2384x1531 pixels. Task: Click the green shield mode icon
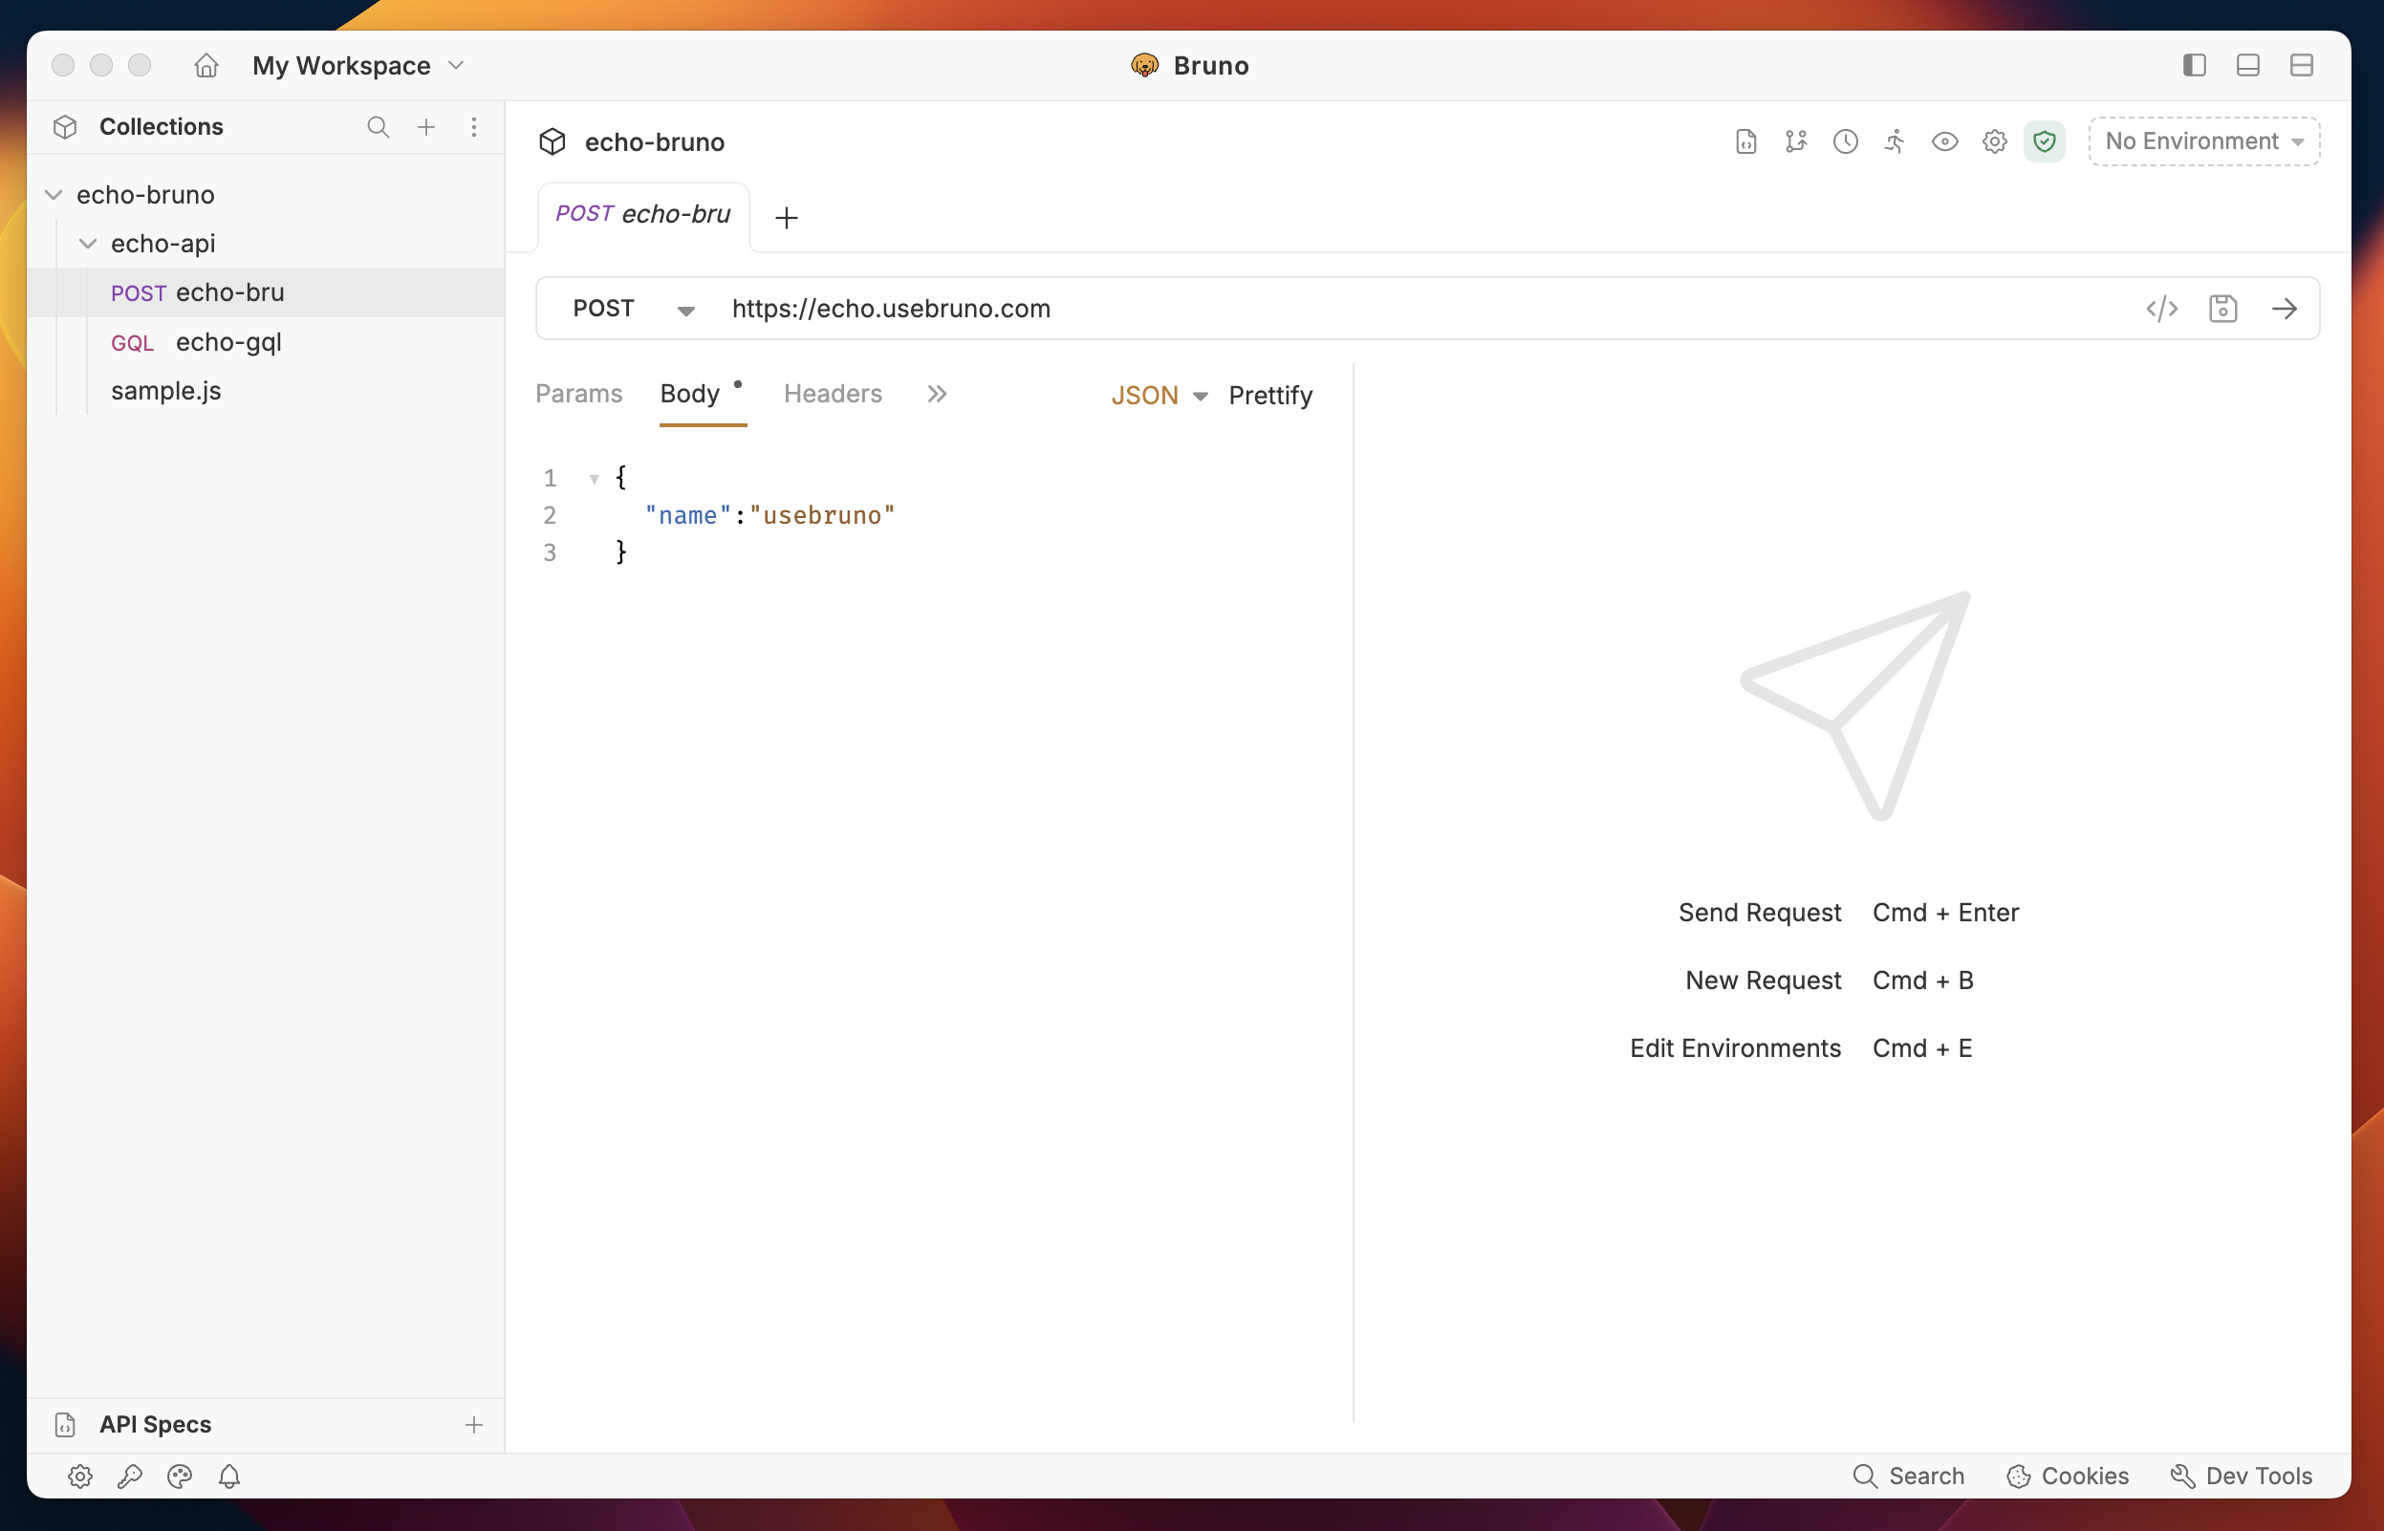click(x=2044, y=141)
